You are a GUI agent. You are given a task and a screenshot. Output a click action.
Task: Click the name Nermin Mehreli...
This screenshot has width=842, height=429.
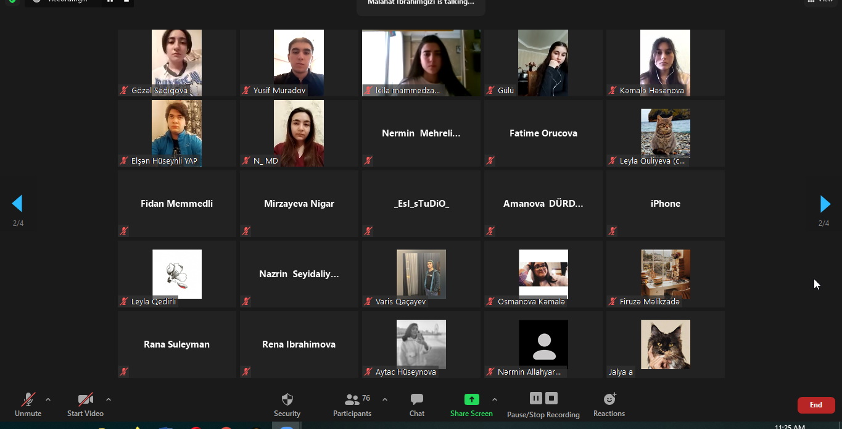(421, 133)
